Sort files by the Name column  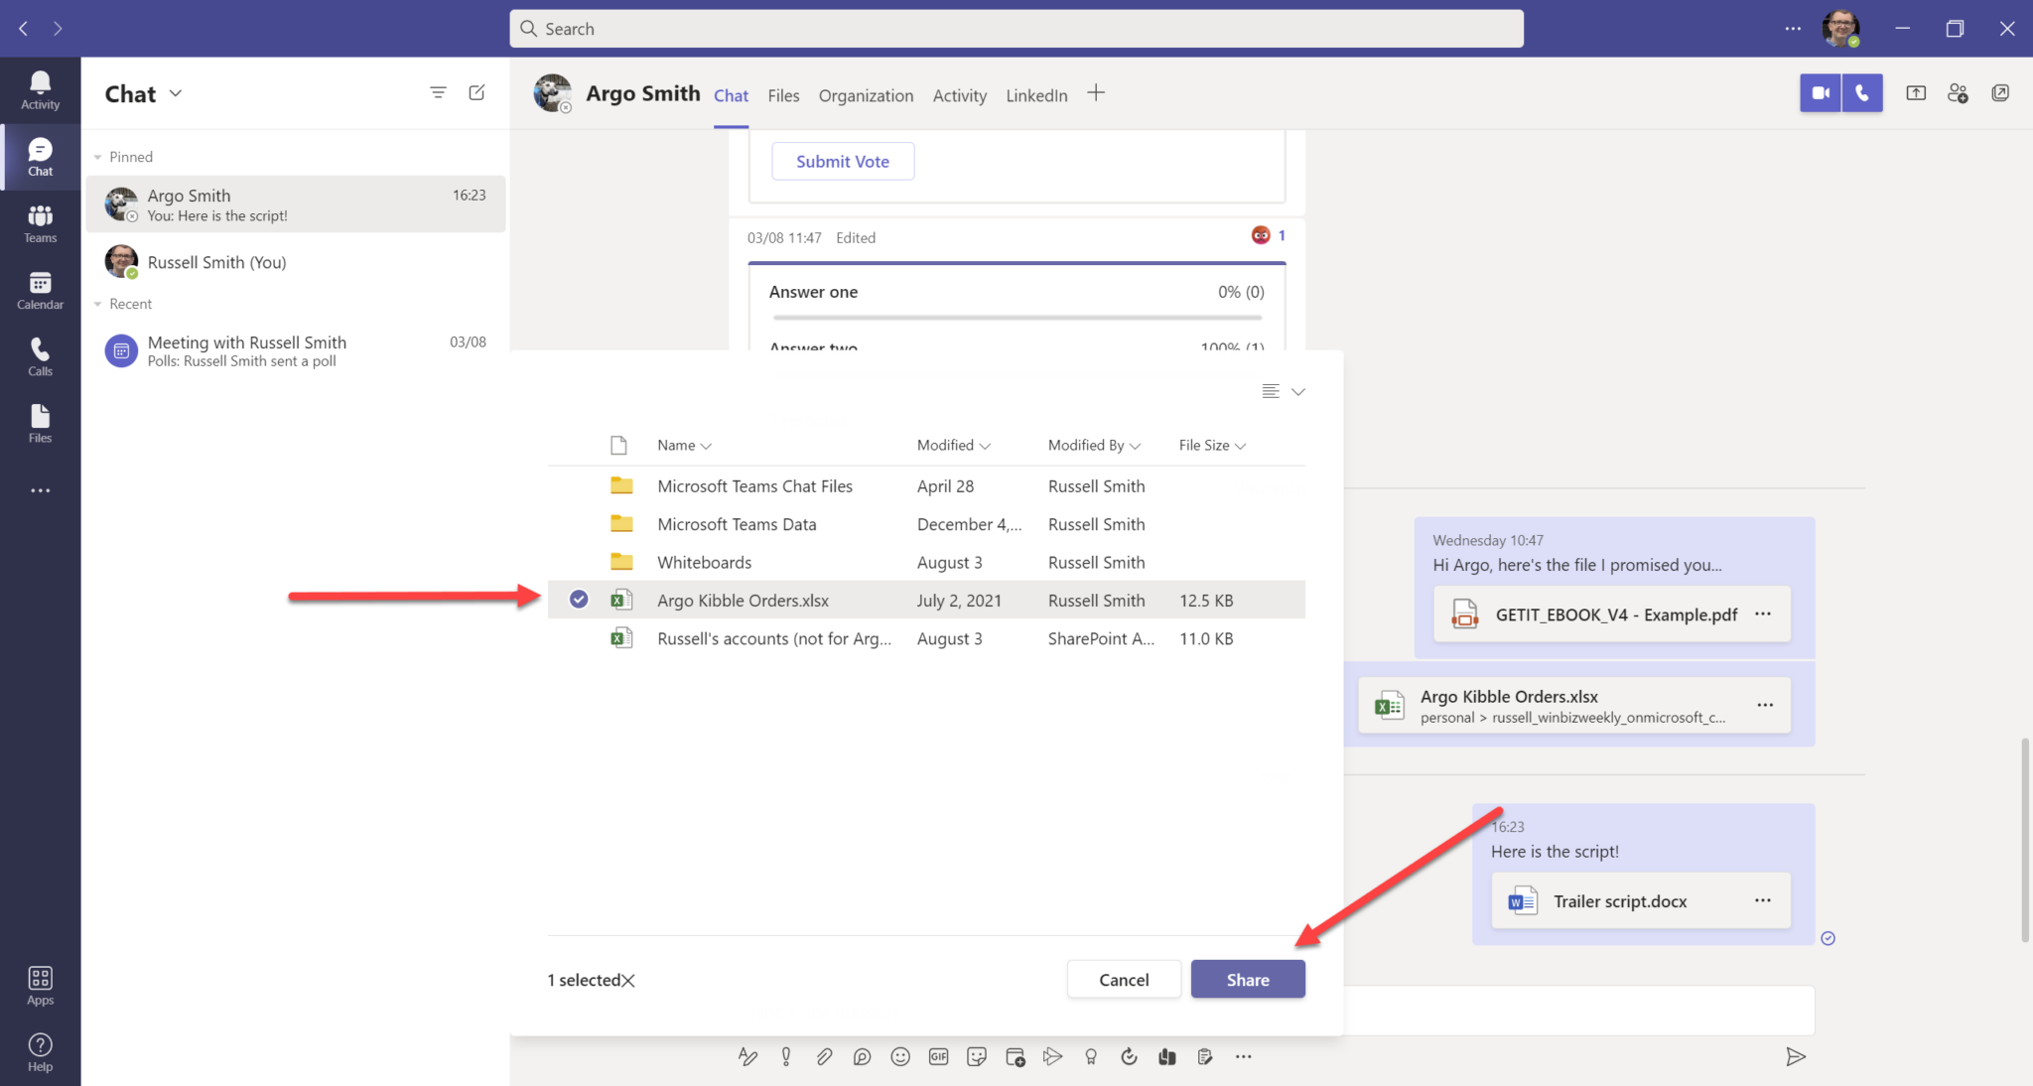(x=684, y=446)
